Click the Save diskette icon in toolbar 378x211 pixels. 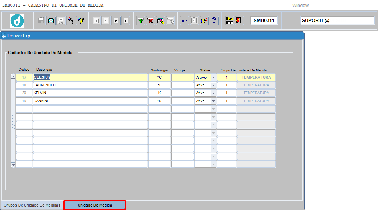coord(41,21)
